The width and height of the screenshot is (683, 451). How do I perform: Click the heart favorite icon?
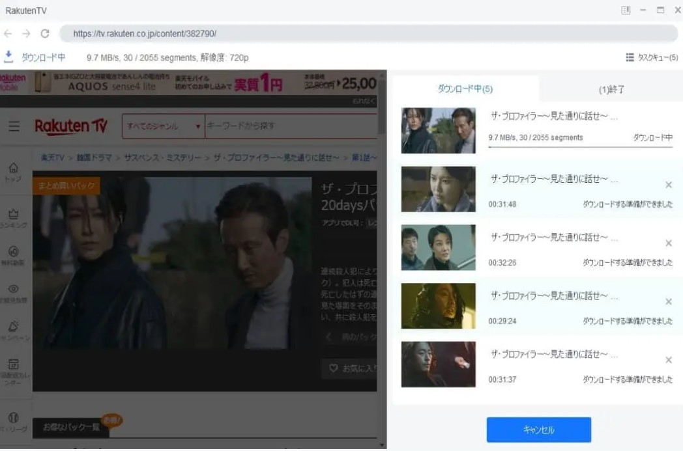point(333,368)
